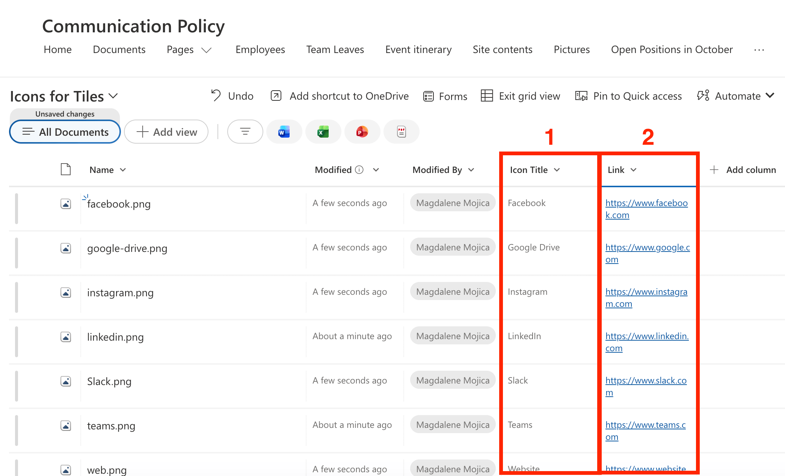Click the image icon for instagram.png
The image size is (785, 476).
66,293
